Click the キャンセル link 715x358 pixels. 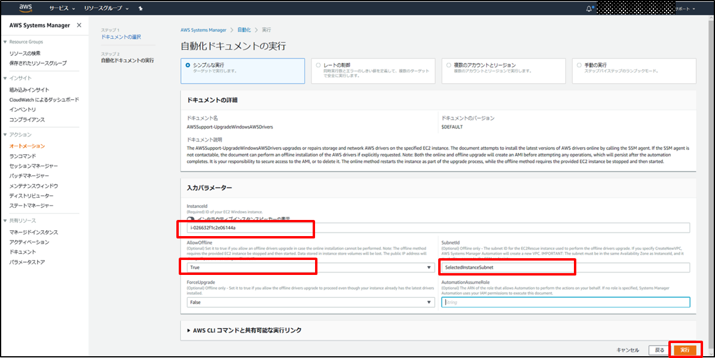point(628,350)
